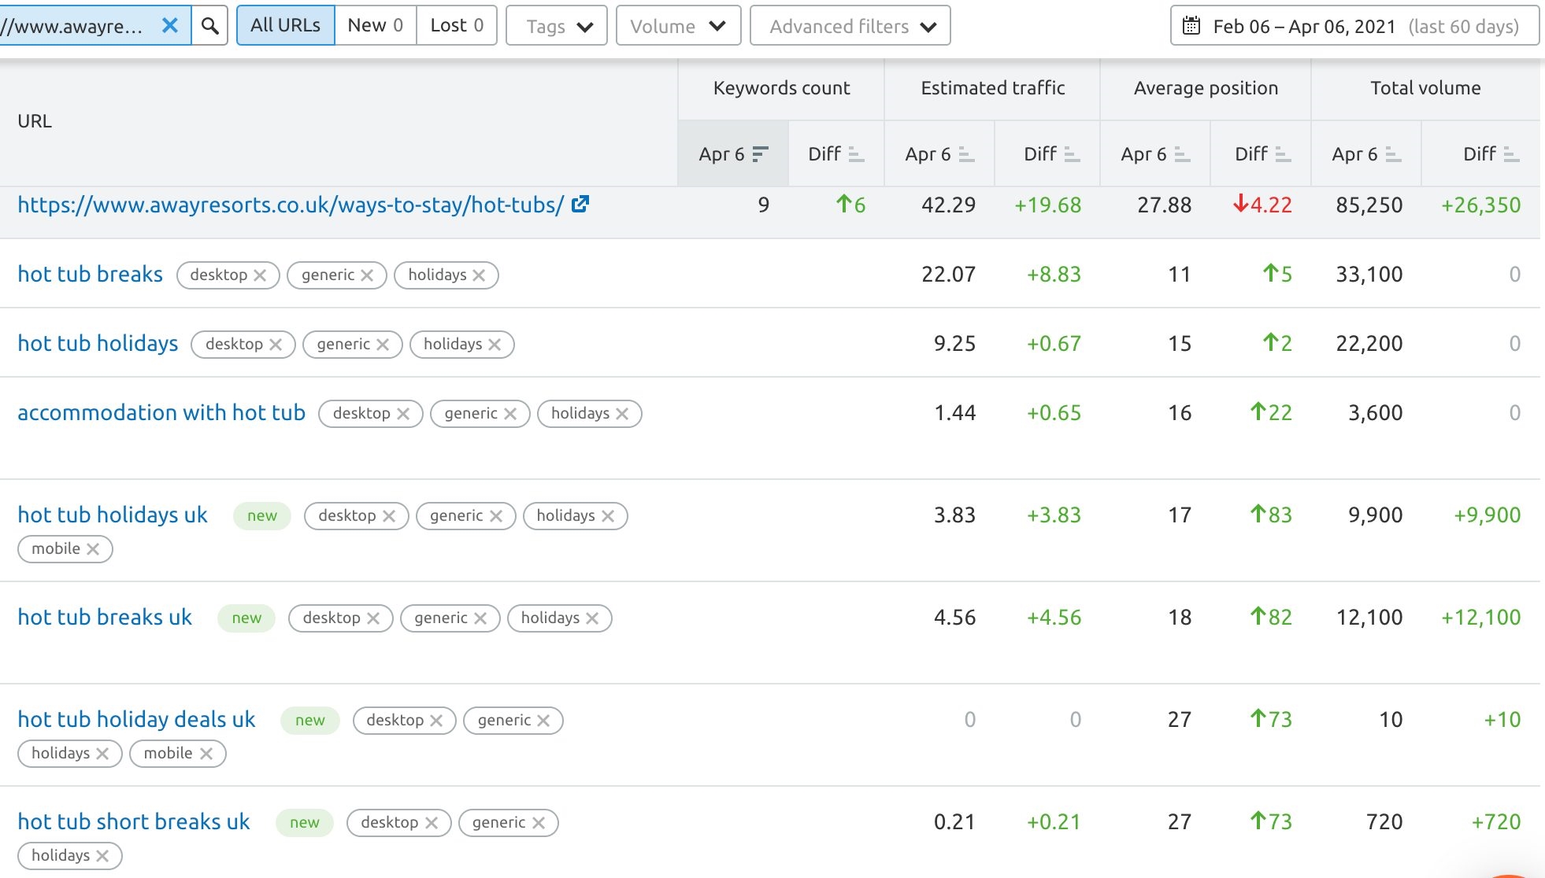
Task: Open the hot tub breaks uk keyword link
Action: tap(105, 618)
